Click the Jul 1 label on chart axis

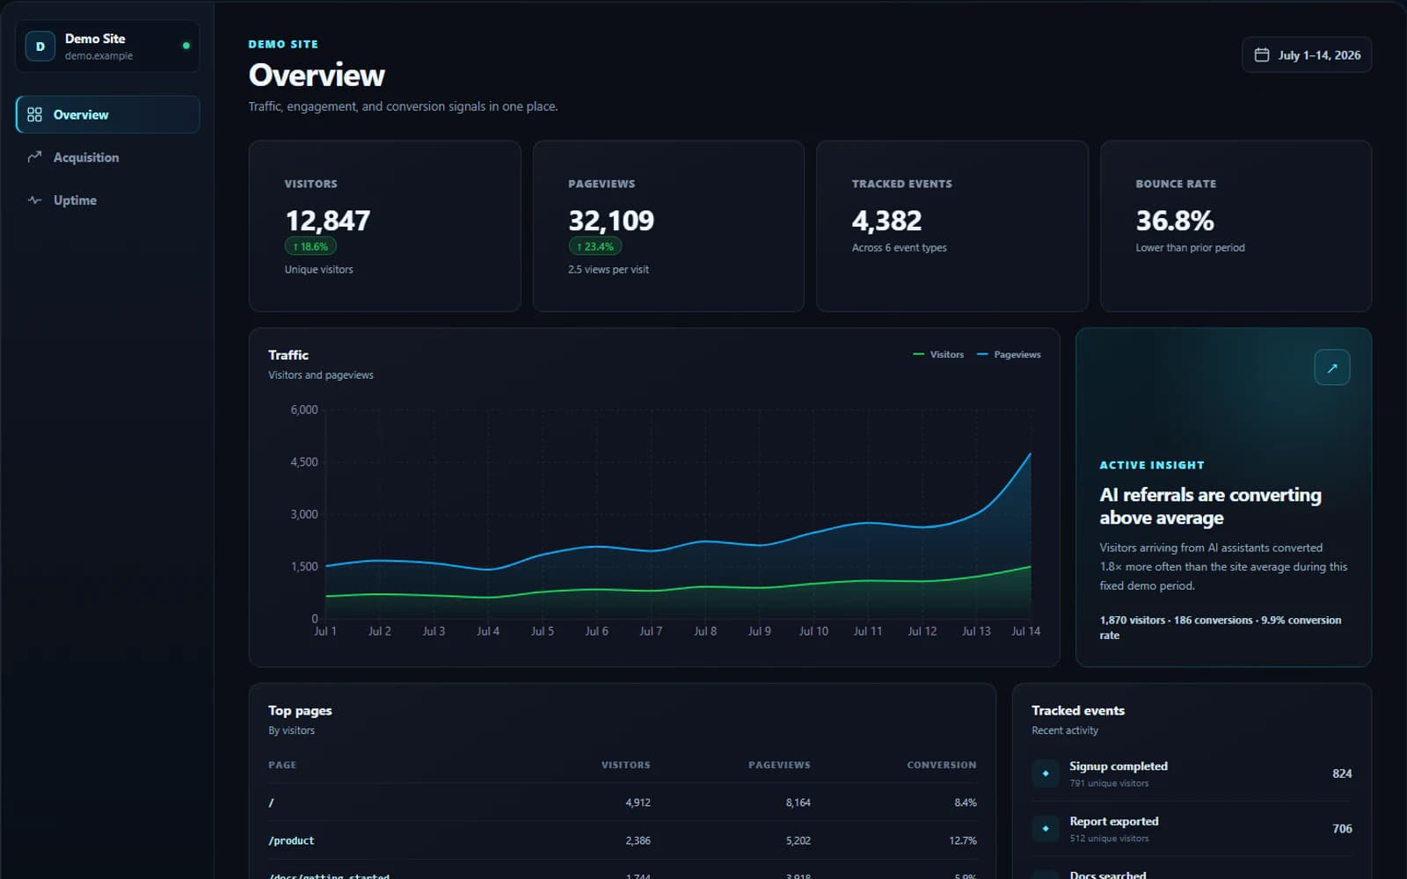(325, 631)
